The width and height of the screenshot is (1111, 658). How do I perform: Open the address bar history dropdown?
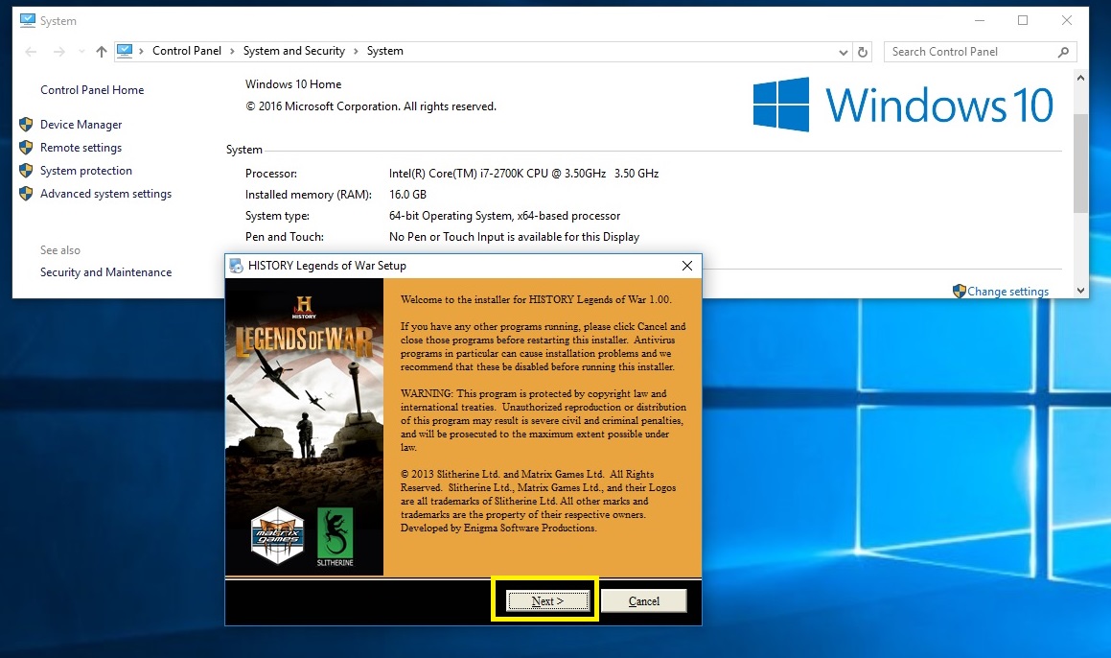pos(844,52)
